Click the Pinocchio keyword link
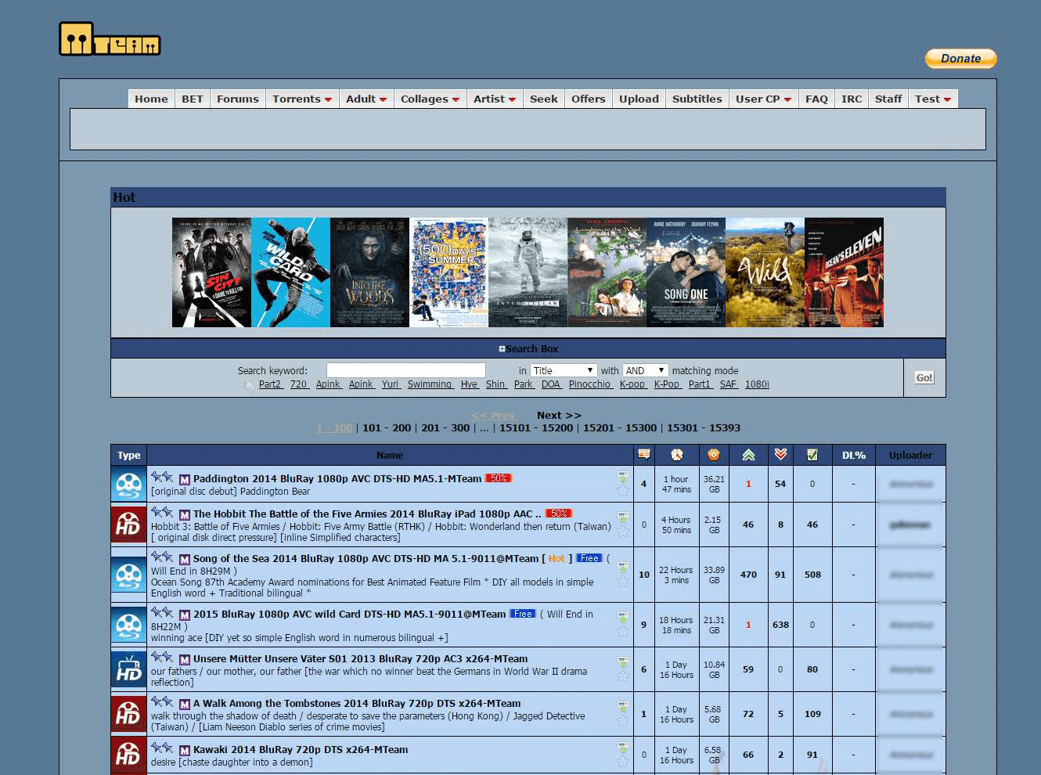The image size is (1041, 775). coord(590,384)
